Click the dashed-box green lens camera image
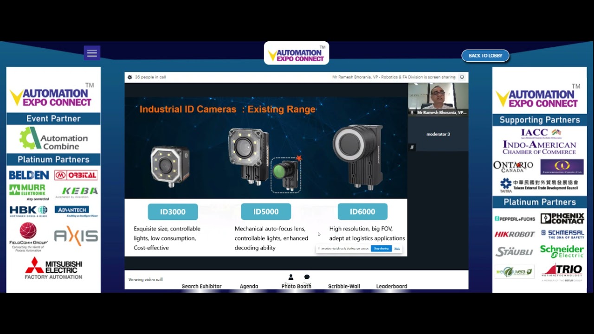 pyautogui.click(x=286, y=174)
